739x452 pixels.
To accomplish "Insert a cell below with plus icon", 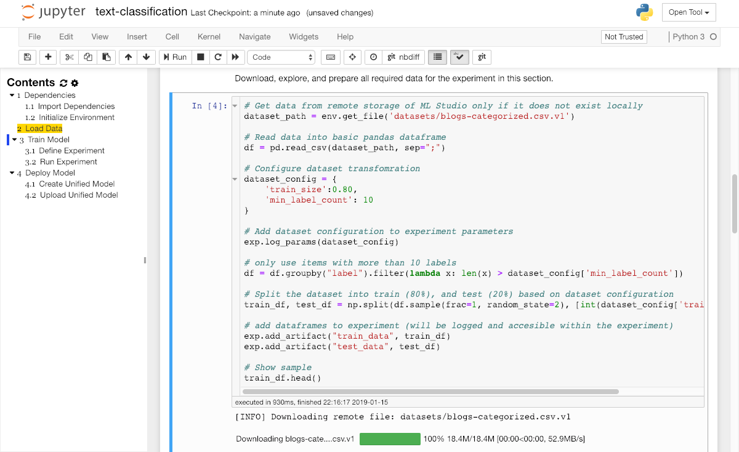I will click(x=48, y=57).
